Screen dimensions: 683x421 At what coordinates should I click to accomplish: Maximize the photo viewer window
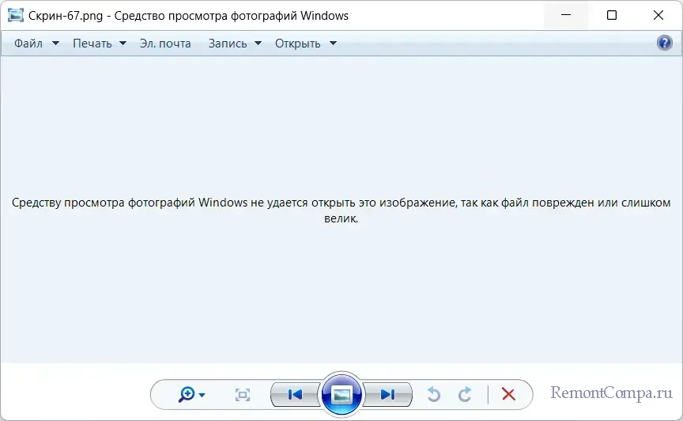[x=612, y=15]
